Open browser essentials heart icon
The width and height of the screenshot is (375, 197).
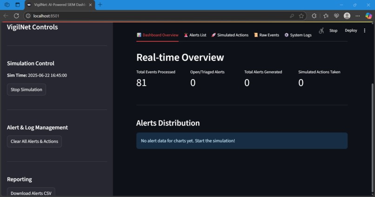click(336, 16)
